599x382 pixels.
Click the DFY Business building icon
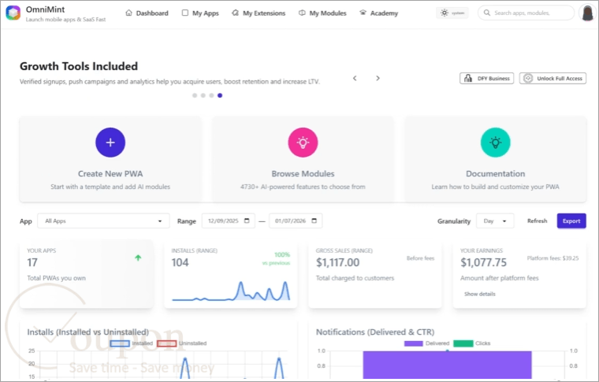468,78
